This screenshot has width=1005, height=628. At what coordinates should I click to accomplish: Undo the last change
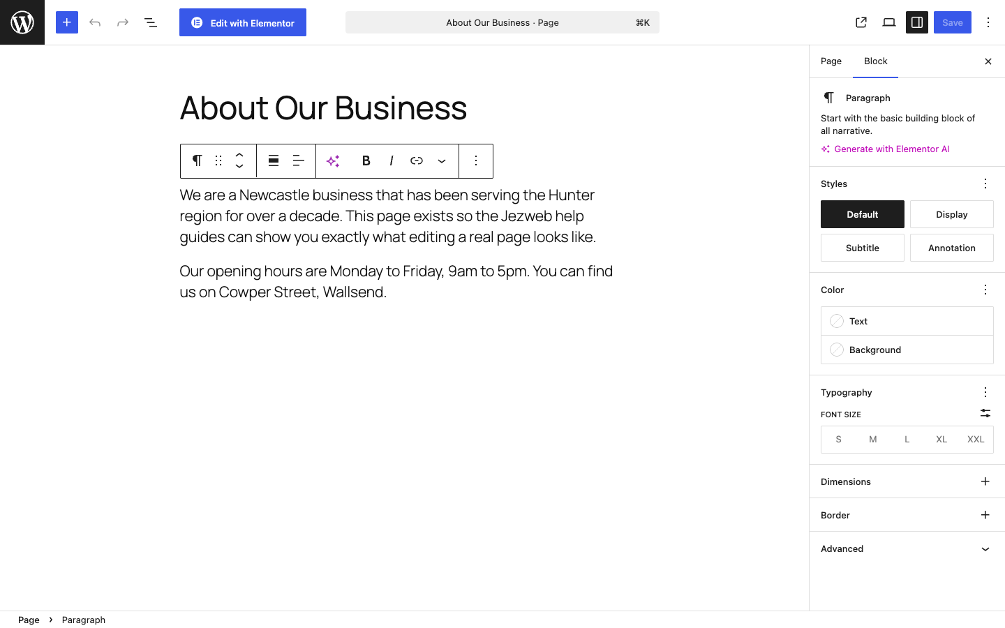coord(95,22)
